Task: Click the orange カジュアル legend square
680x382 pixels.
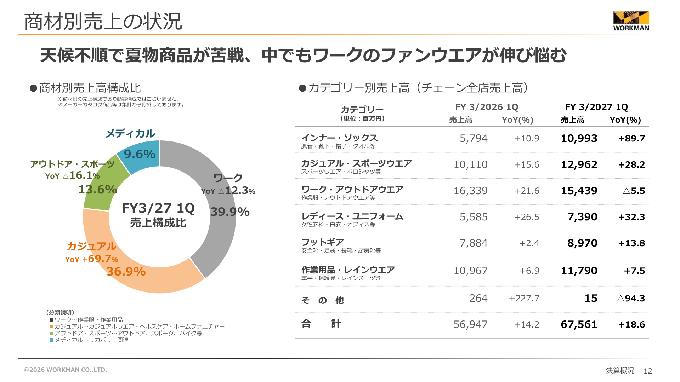Action: 52,327
